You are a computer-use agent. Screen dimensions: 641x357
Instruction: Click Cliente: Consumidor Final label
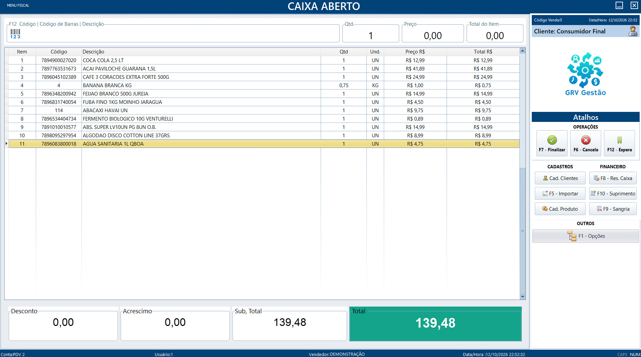click(x=570, y=31)
